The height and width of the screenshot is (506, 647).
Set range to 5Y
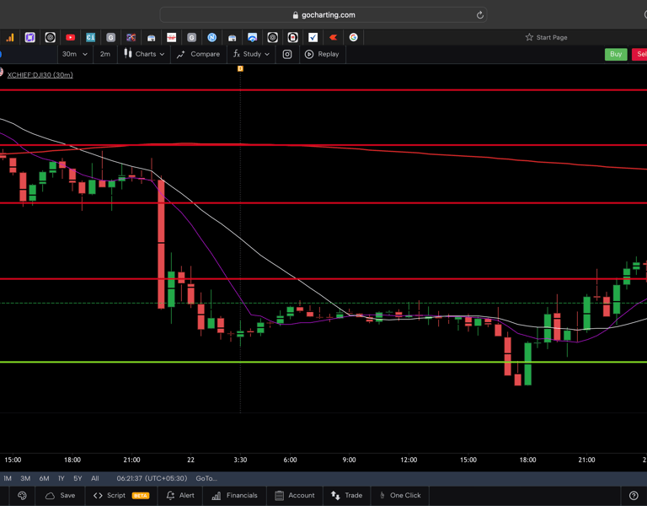coord(78,478)
